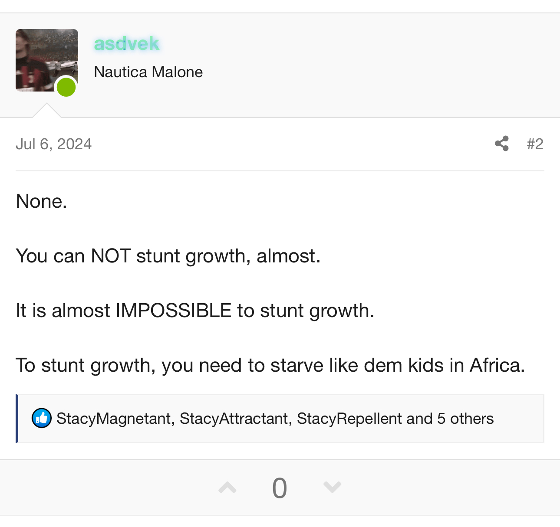The height and width of the screenshot is (527, 560).
Task: Click the vote score showing 0
Action: [x=280, y=488]
